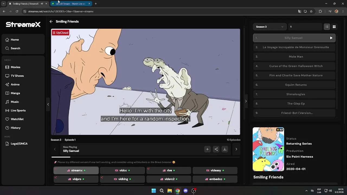
Task: Bookmark this page with the star icon
Action: (311, 11)
